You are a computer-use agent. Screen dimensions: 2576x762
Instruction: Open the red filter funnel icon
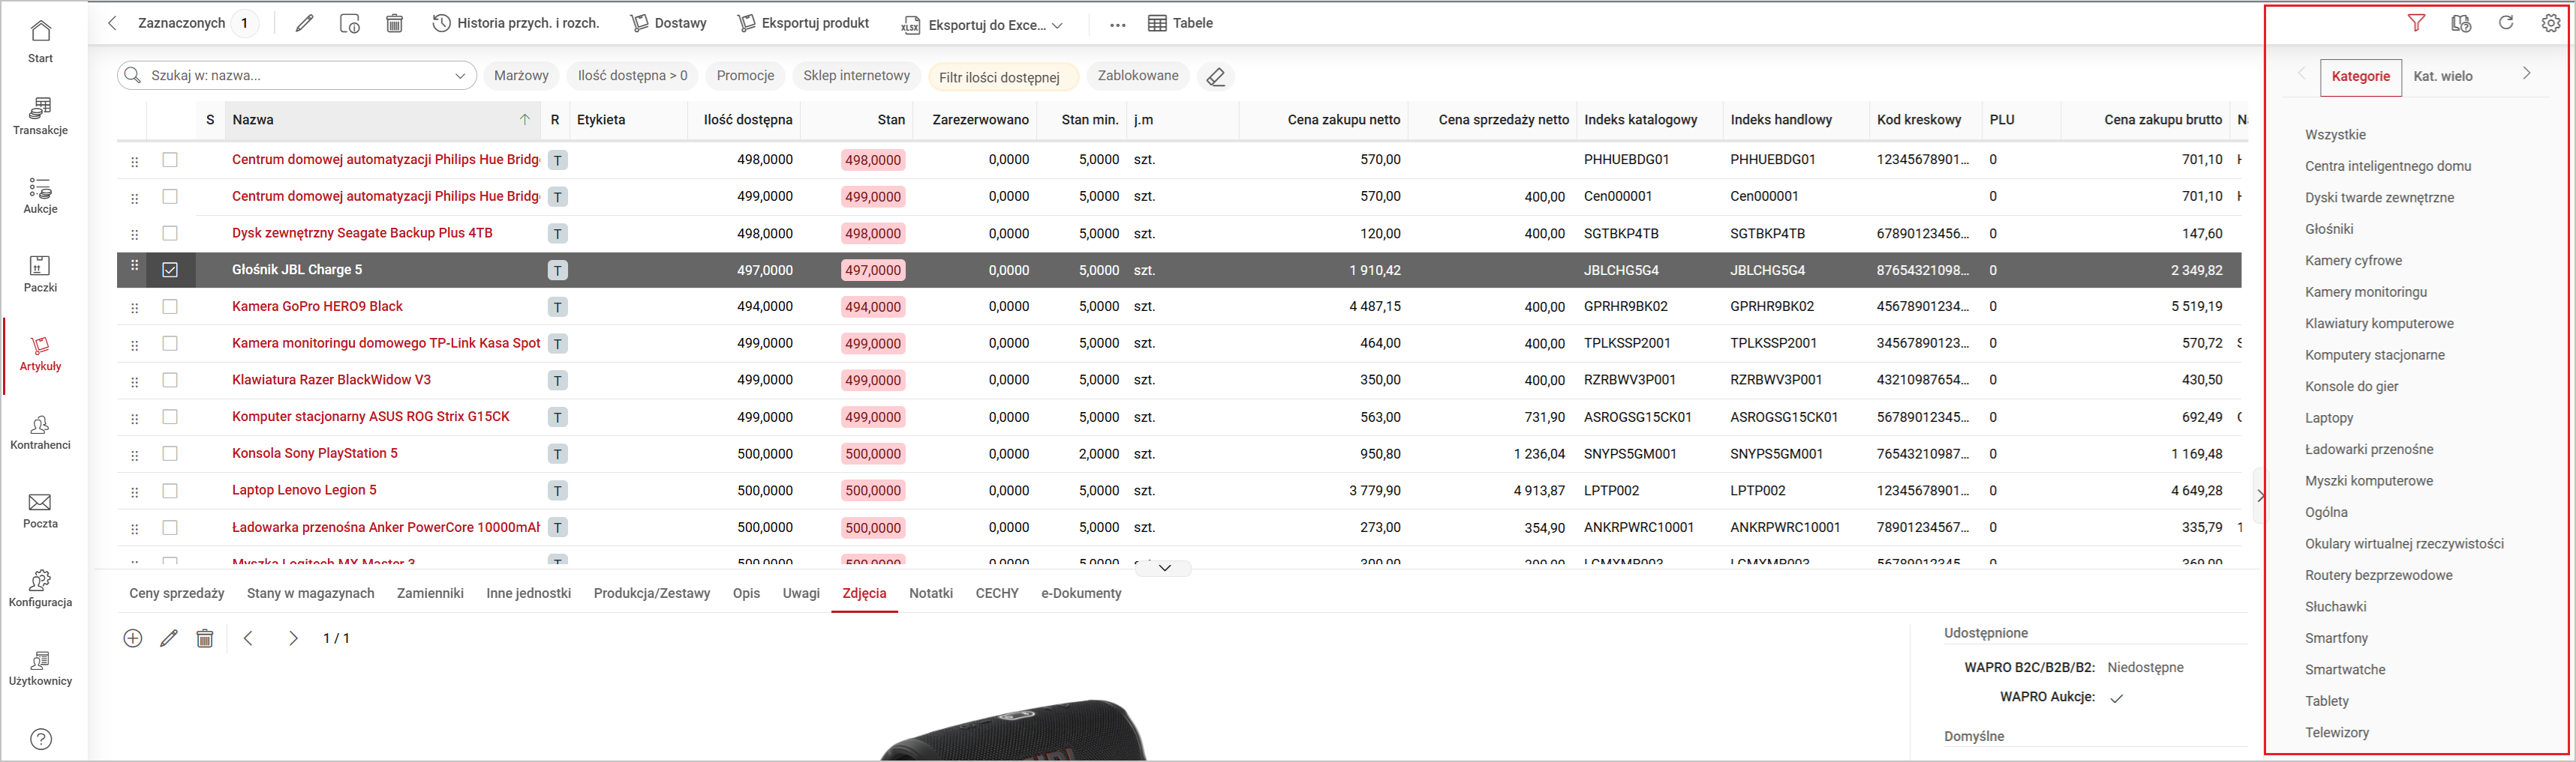click(2416, 23)
